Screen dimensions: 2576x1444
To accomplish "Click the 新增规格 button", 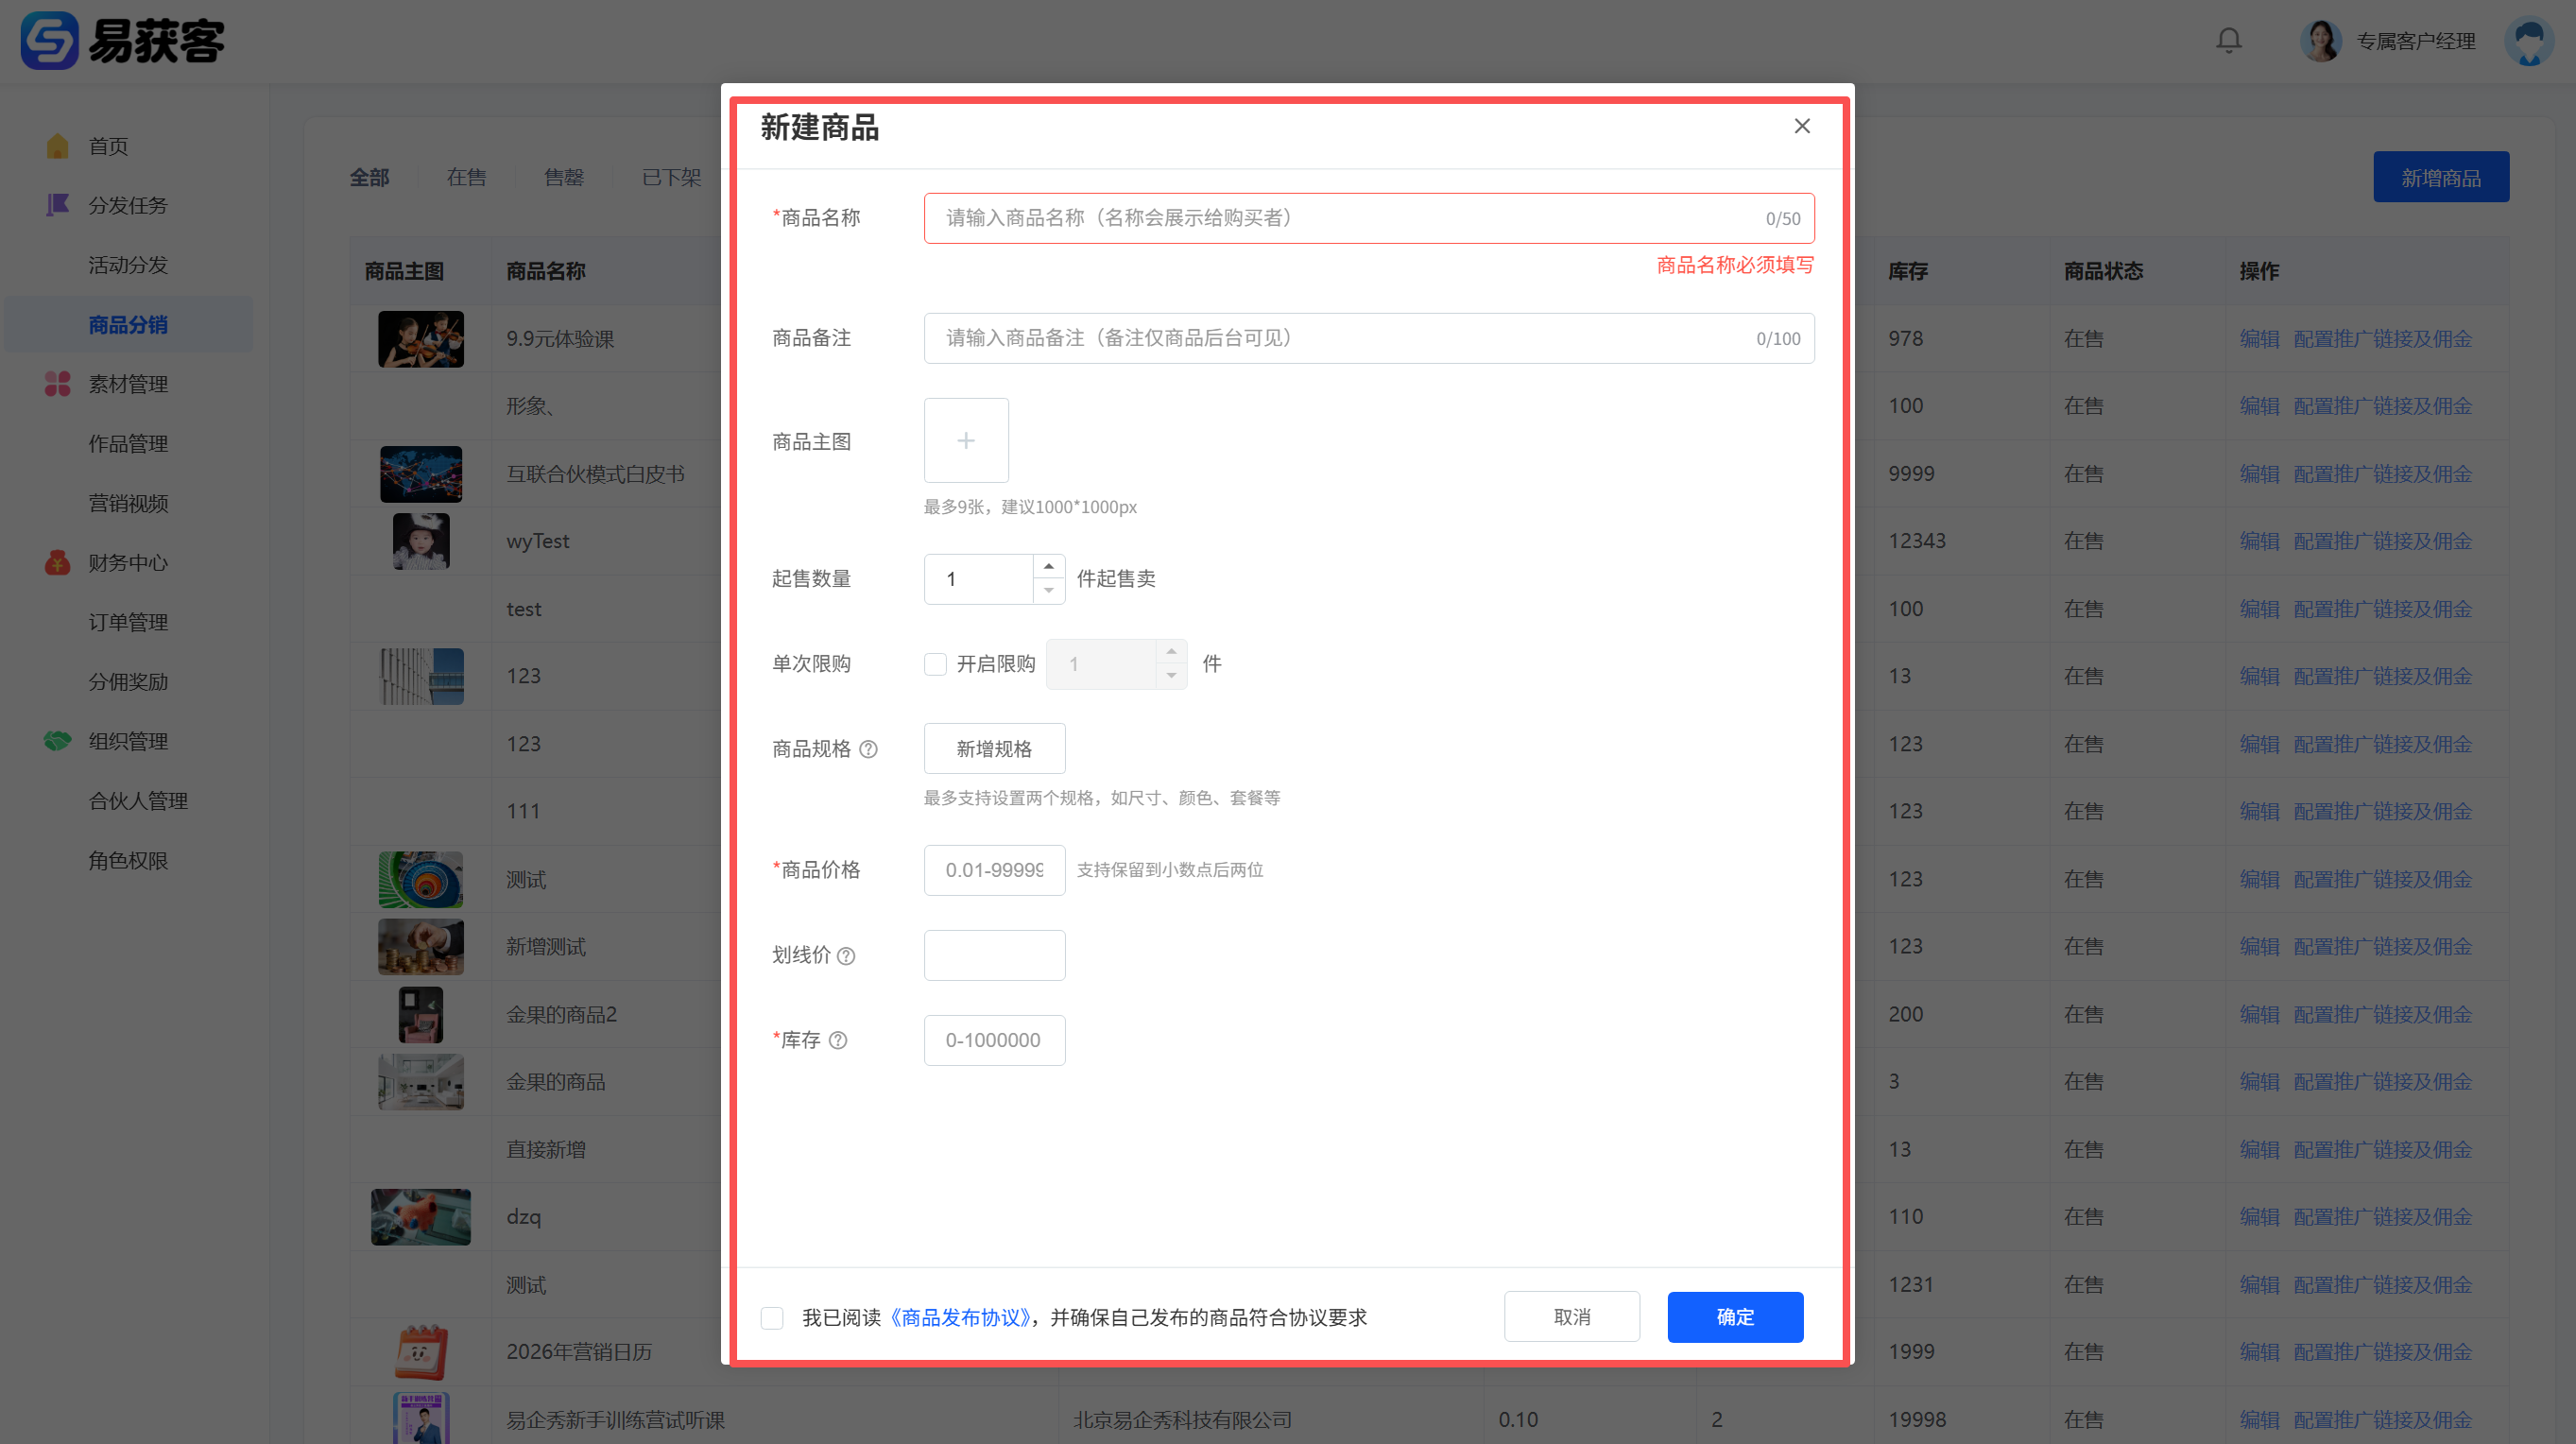I will pos(994,749).
